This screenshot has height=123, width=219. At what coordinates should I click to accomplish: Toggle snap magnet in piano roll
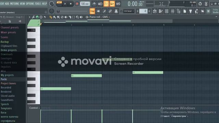point(37,17)
